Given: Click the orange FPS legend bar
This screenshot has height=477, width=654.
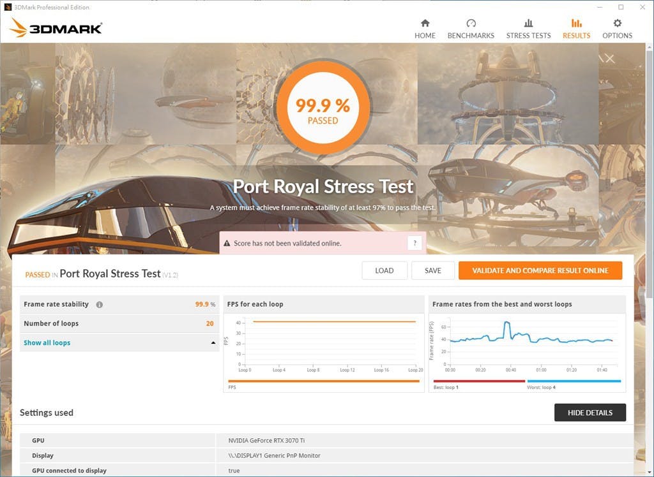Looking at the screenshot, I should 324,381.
